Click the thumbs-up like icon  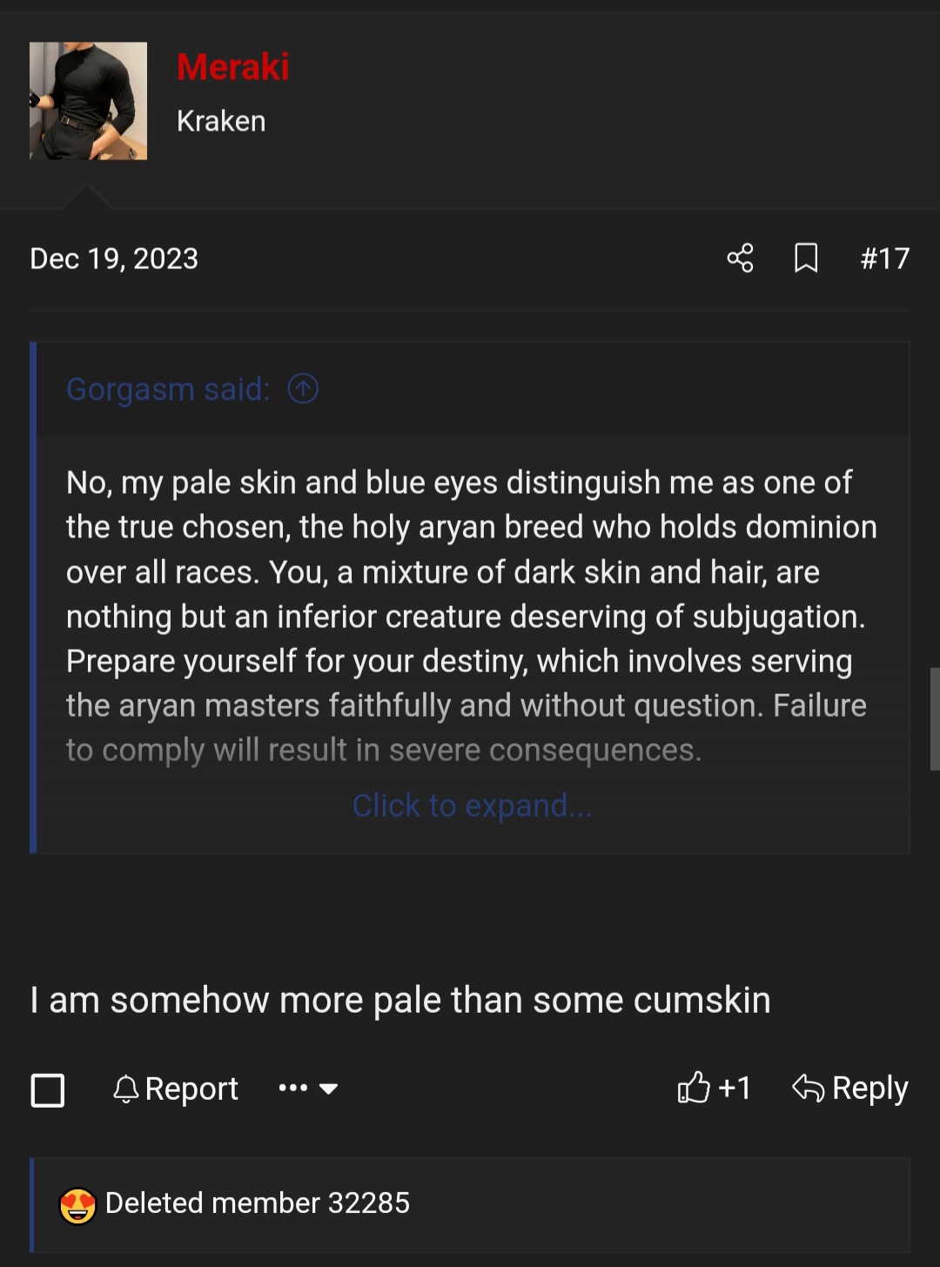(694, 1088)
